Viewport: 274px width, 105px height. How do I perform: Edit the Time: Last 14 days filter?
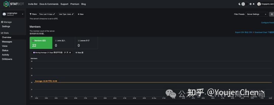(47, 14)
